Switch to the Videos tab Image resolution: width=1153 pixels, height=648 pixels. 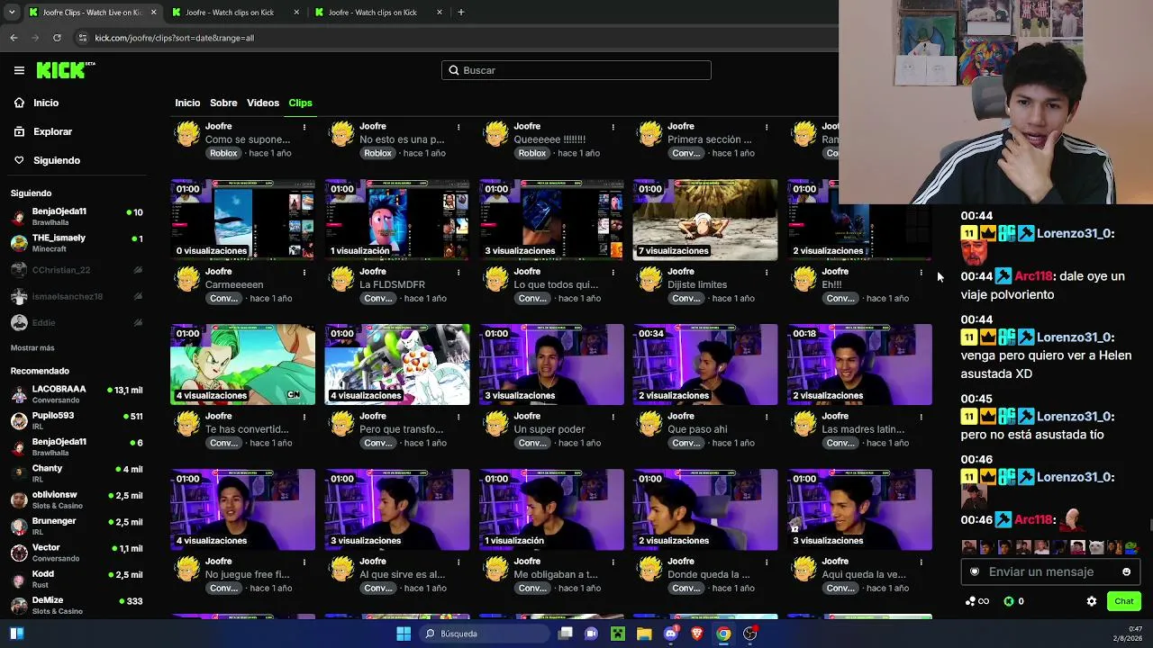pos(263,103)
